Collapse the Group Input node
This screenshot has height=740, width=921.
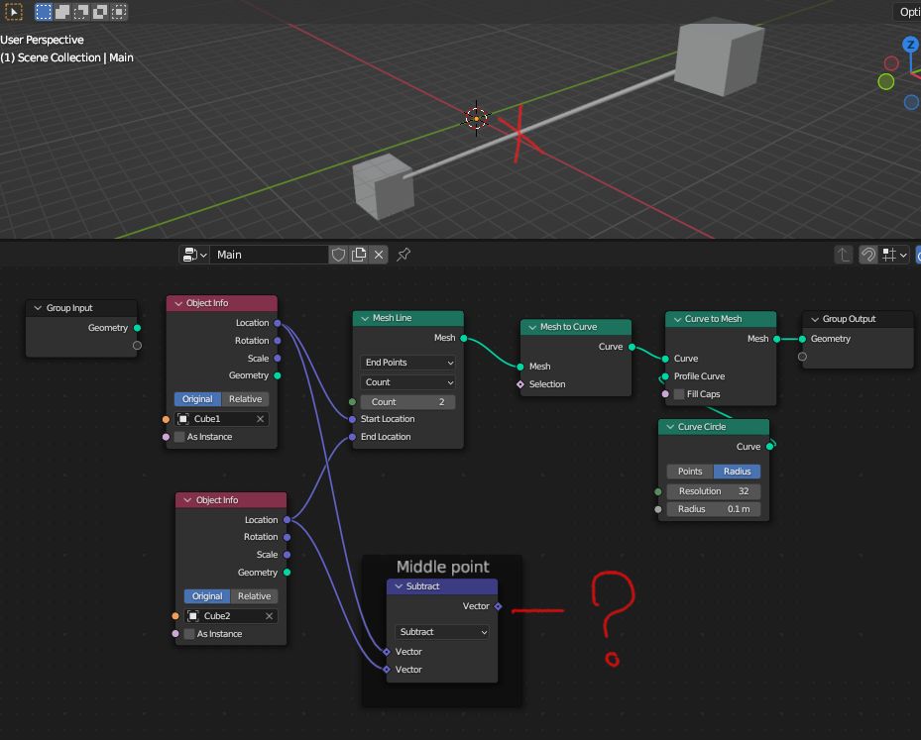[38, 308]
